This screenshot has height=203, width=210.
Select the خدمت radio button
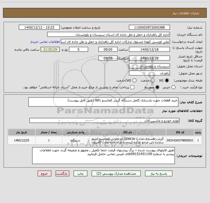[153, 80]
